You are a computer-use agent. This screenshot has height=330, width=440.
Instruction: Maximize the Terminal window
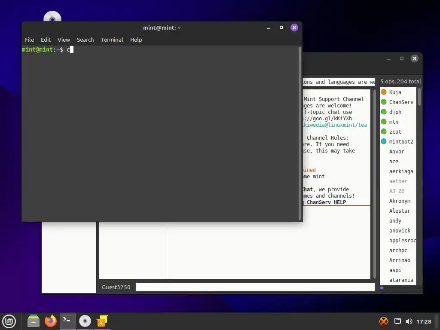(281, 27)
